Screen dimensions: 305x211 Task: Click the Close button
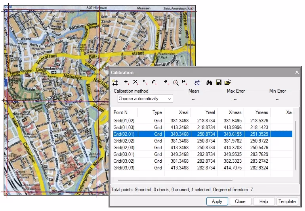(x=240, y=201)
